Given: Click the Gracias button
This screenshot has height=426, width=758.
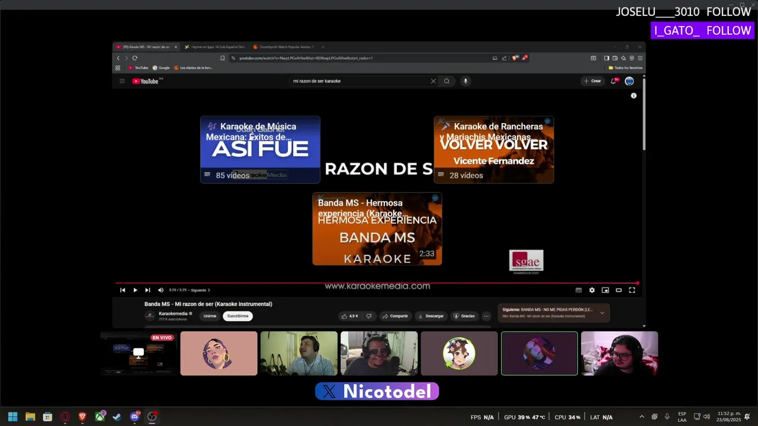Looking at the screenshot, I should (x=464, y=316).
